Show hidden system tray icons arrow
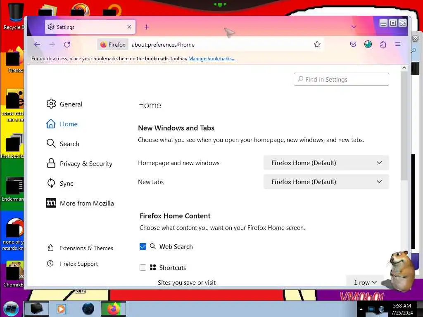Screen dimensions: 423x317 pos(361,309)
